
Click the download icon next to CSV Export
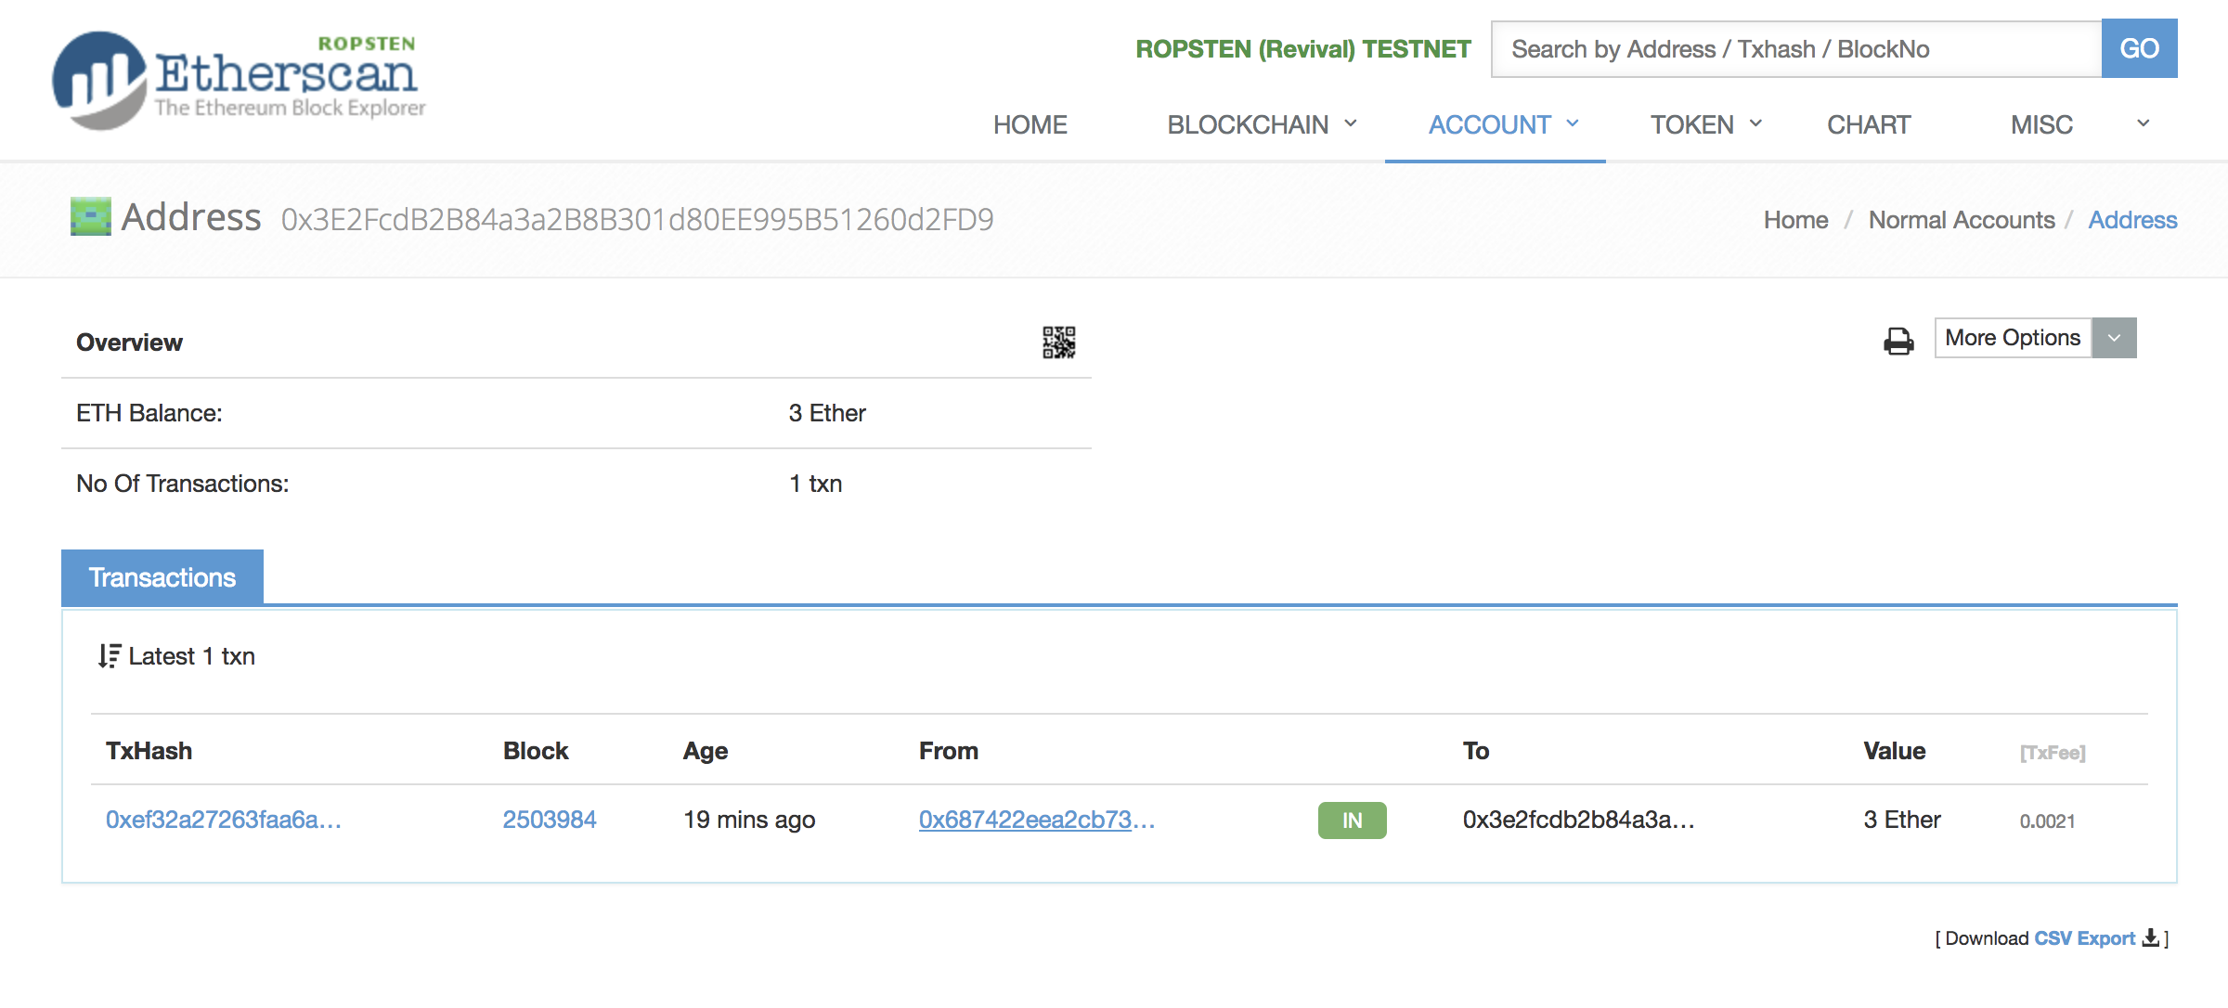(x=2150, y=937)
